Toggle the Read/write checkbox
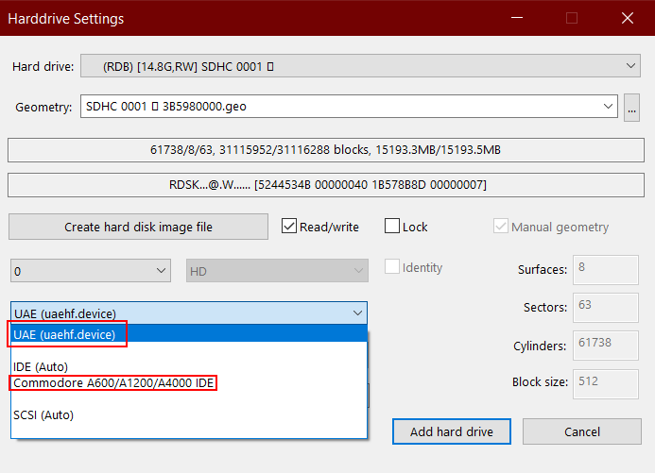 (x=290, y=227)
